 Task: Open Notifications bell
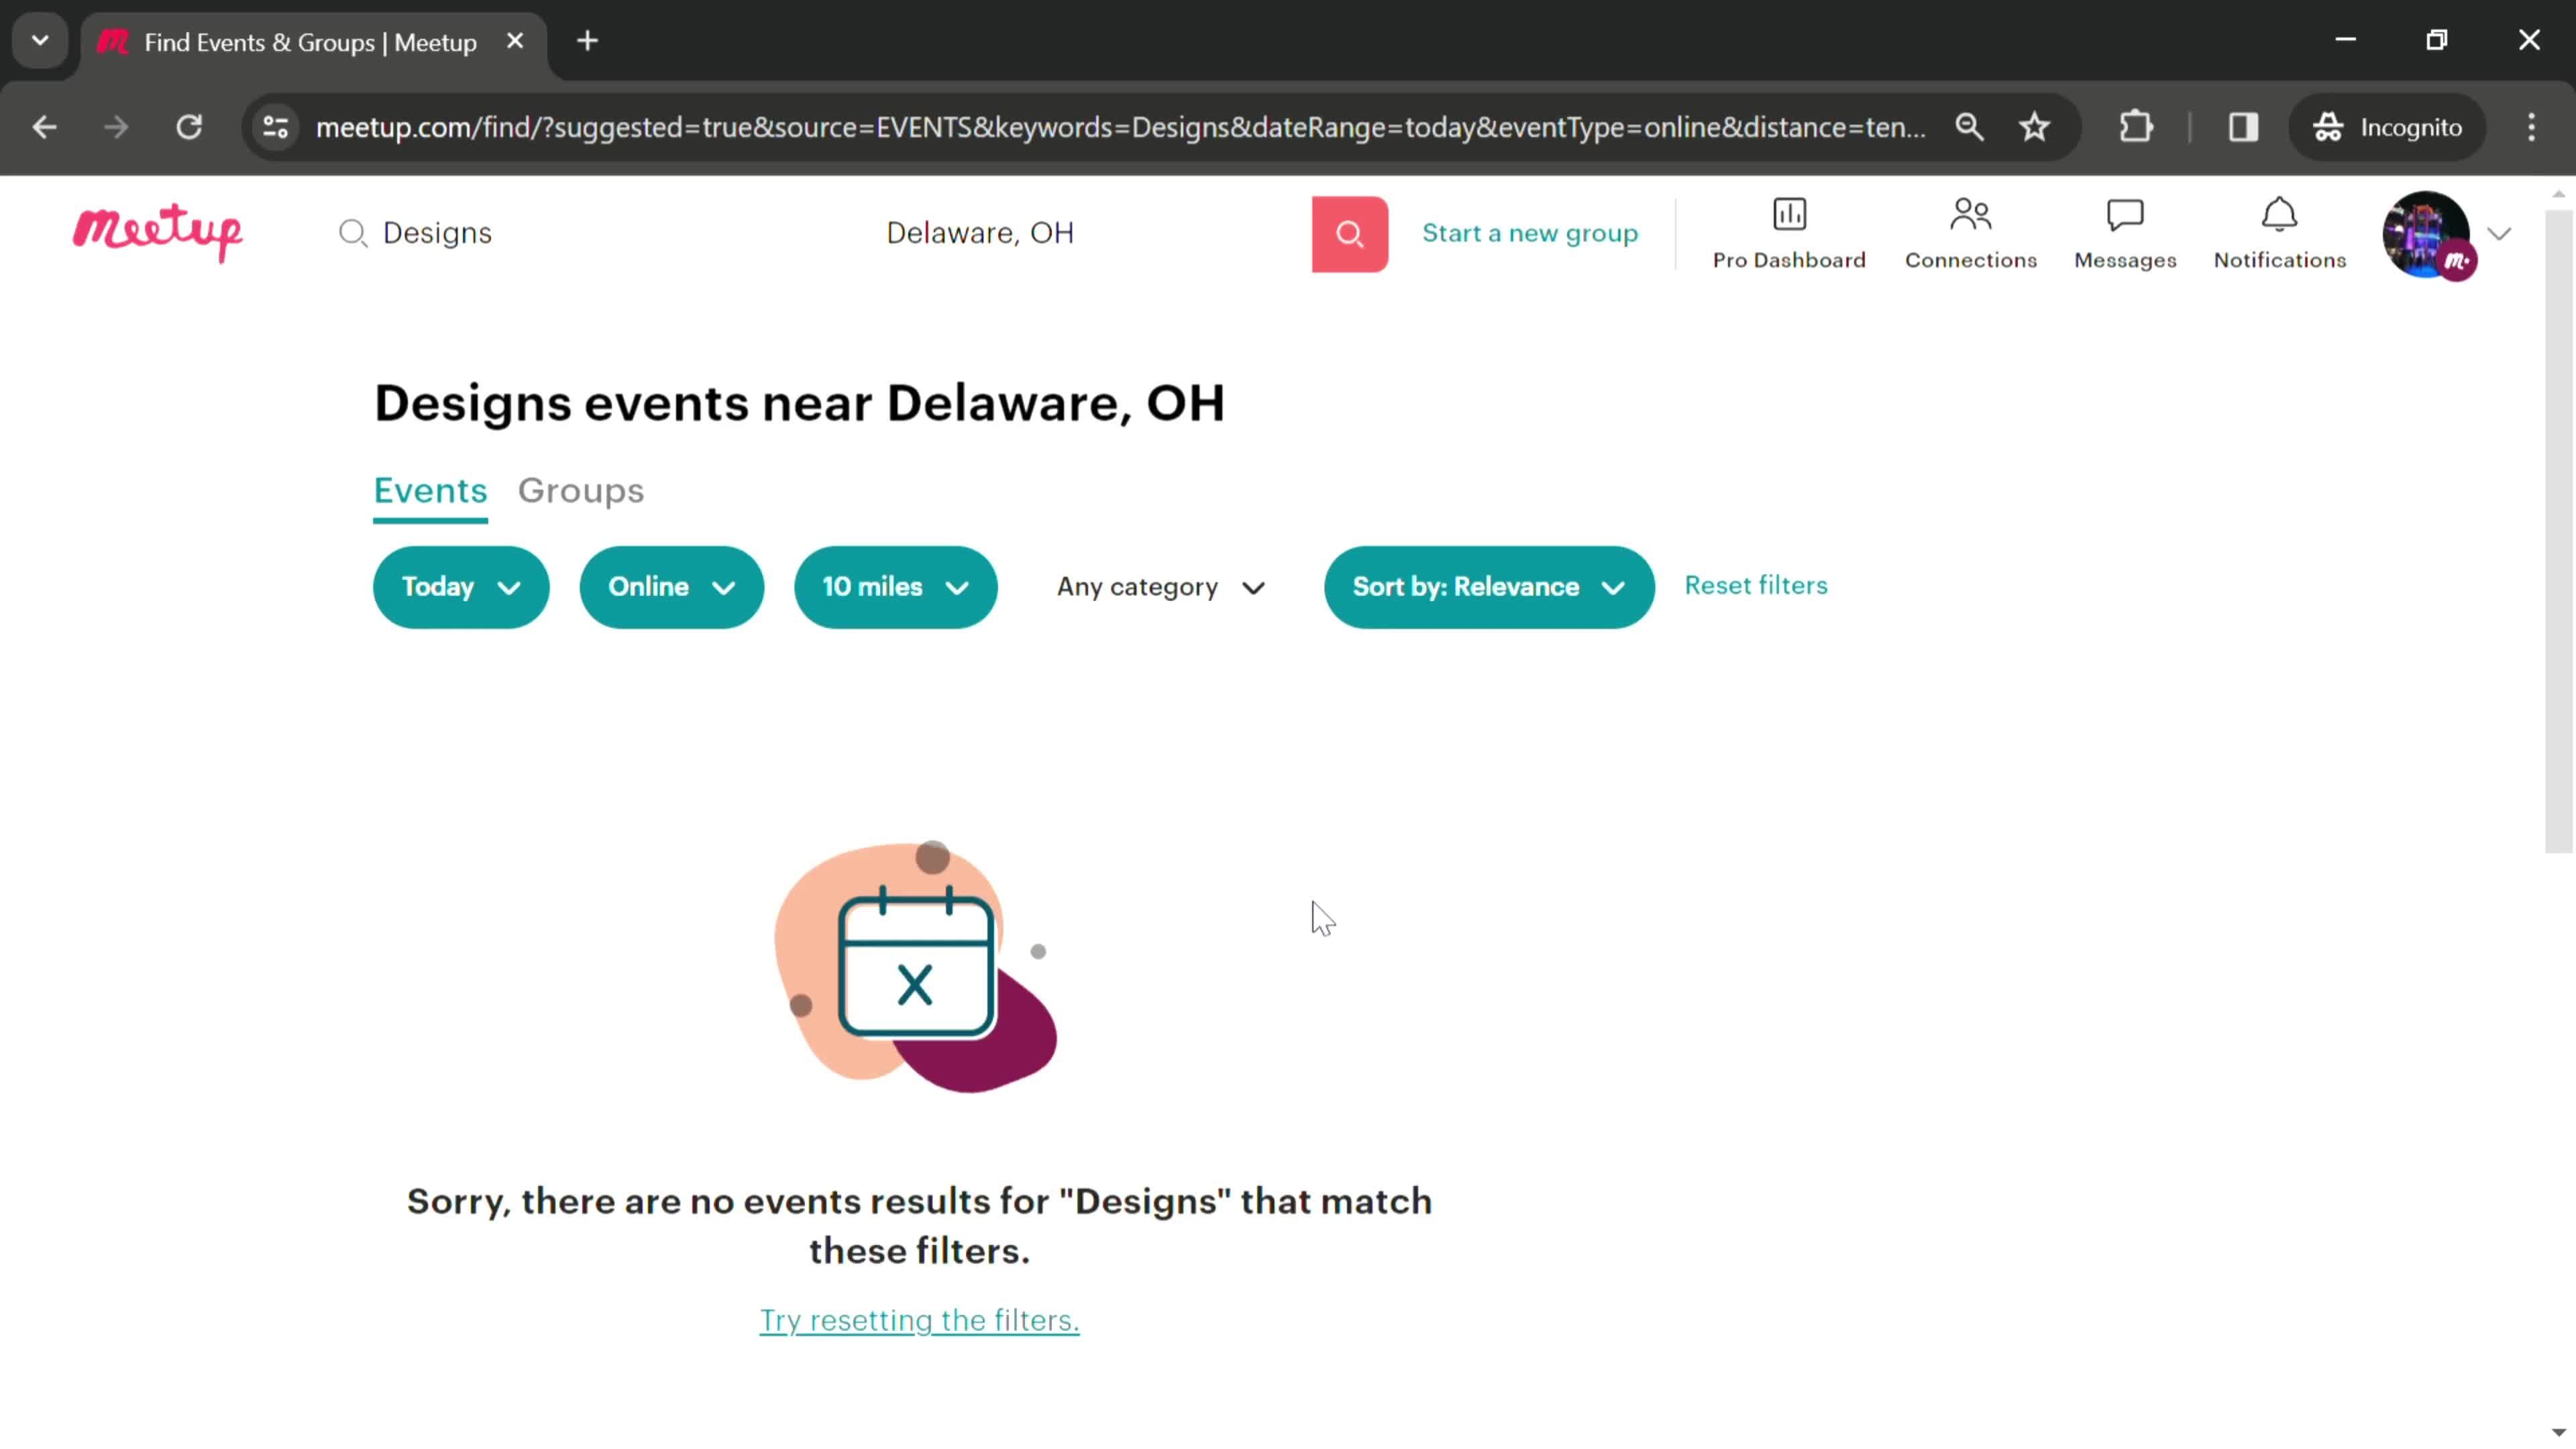pos(2279,234)
